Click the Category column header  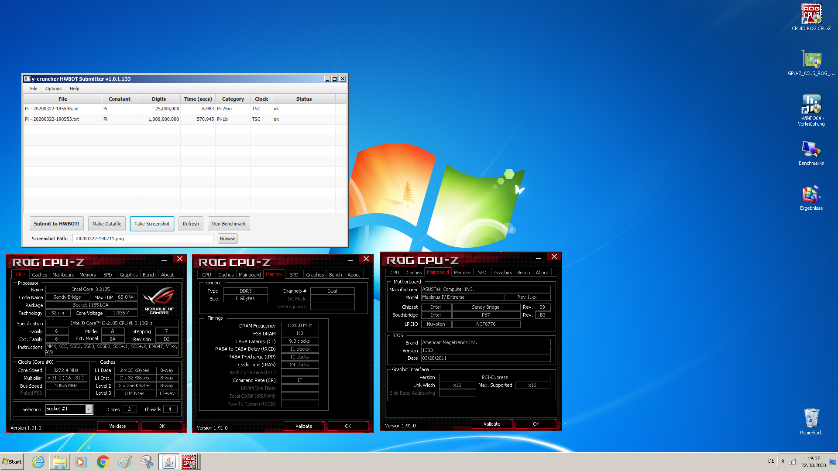tap(233, 99)
